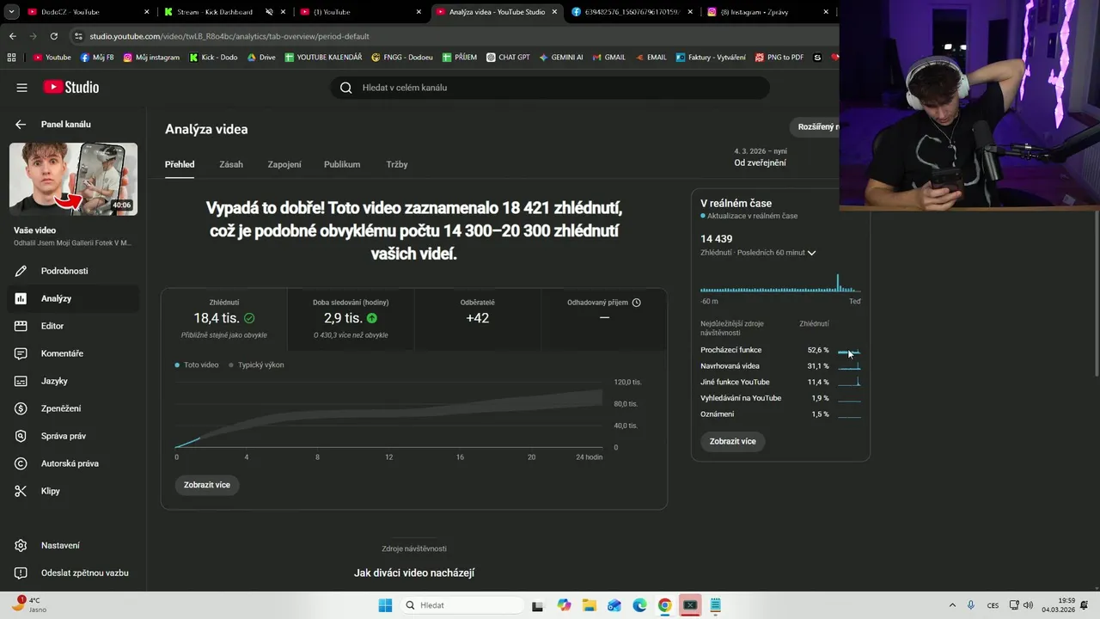Image resolution: width=1100 pixels, height=619 pixels.
Task: Open the tab search dropdown in Chrome
Action: click(x=12, y=12)
